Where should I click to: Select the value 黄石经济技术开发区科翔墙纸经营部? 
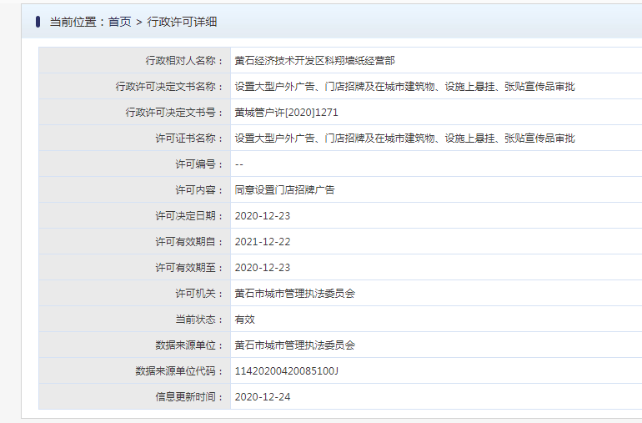point(314,61)
